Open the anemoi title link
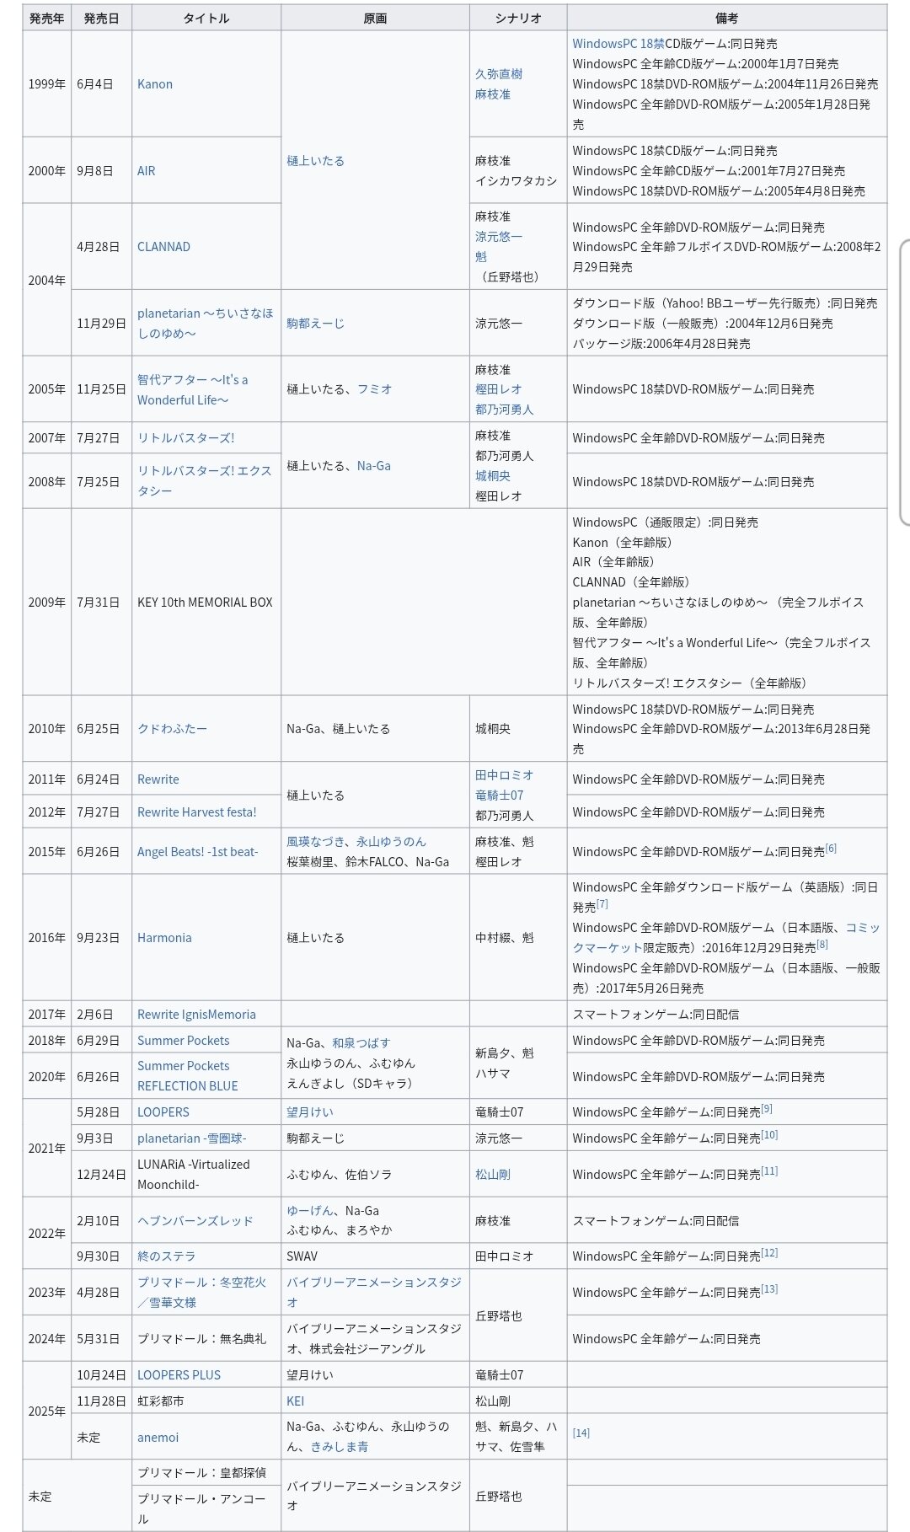 [158, 1438]
